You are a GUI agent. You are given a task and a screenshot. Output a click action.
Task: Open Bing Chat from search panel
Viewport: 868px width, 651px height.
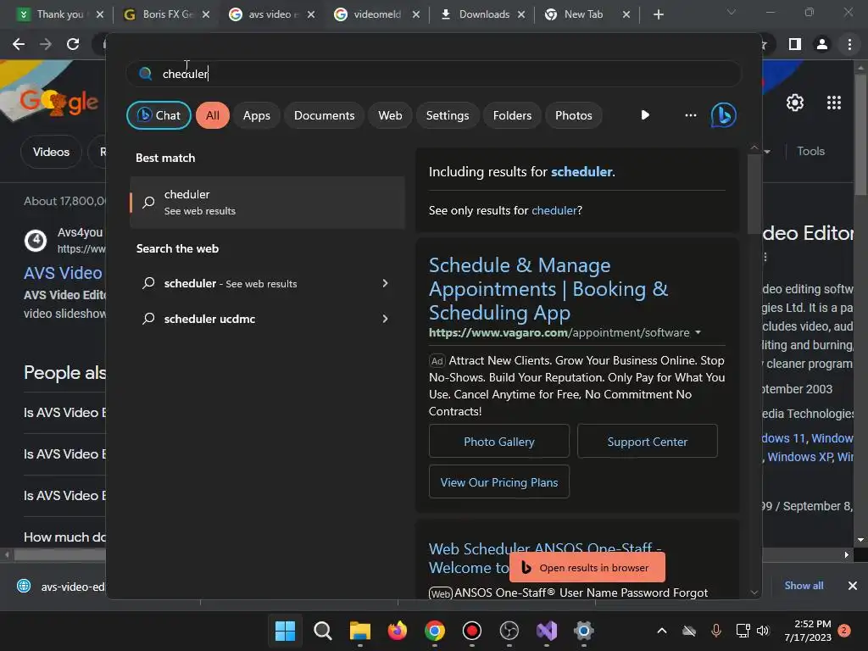tap(159, 115)
